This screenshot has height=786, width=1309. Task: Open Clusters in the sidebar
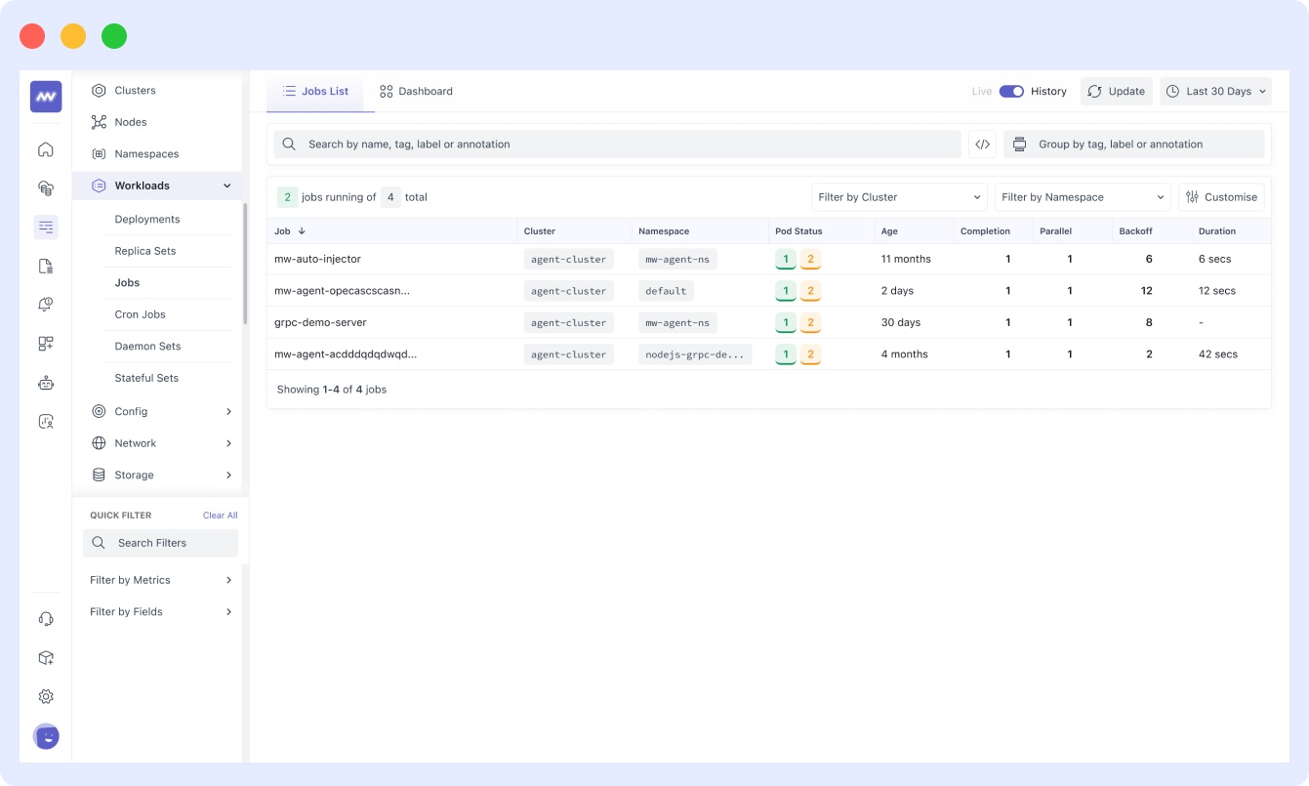pyautogui.click(x=135, y=91)
